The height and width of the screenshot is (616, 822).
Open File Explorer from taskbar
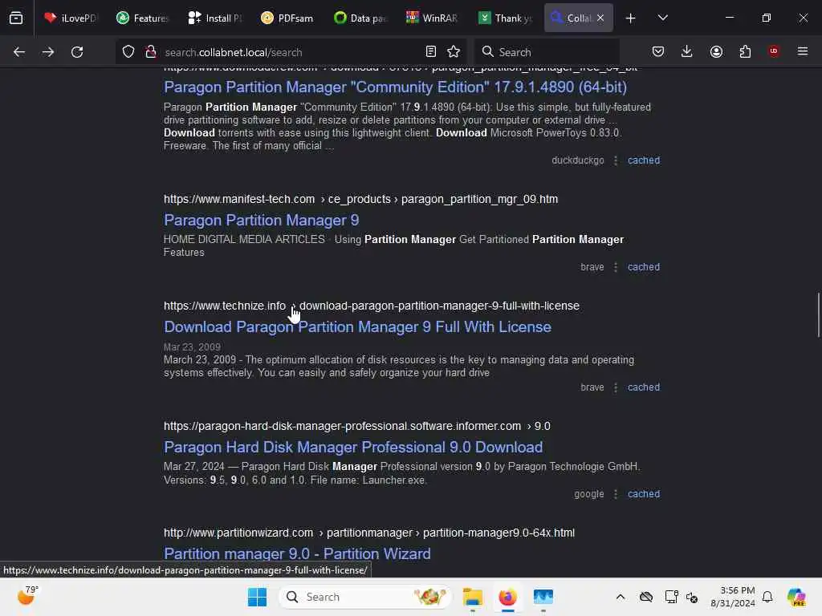pyautogui.click(x=472, y=597)
